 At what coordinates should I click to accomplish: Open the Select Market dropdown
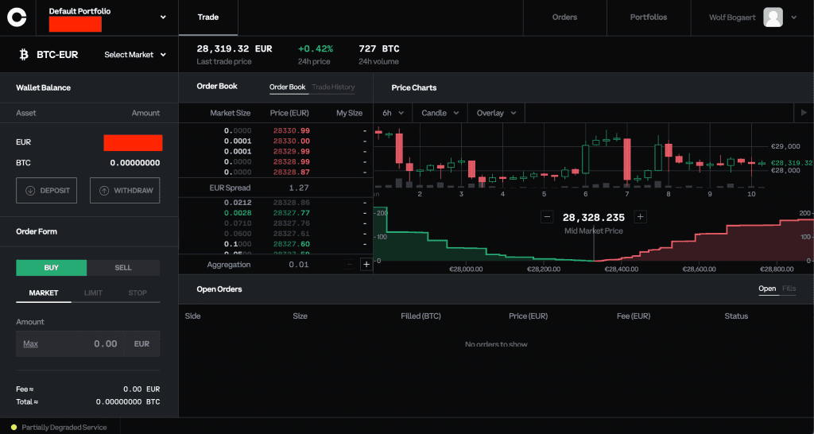click(x=135, y=55)
